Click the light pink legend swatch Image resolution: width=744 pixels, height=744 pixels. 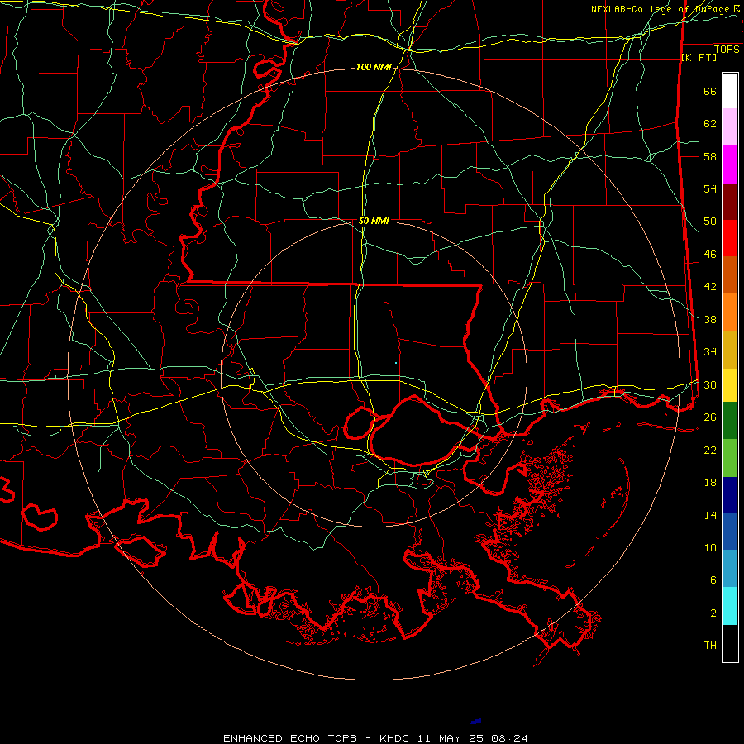tap(730, 127)
